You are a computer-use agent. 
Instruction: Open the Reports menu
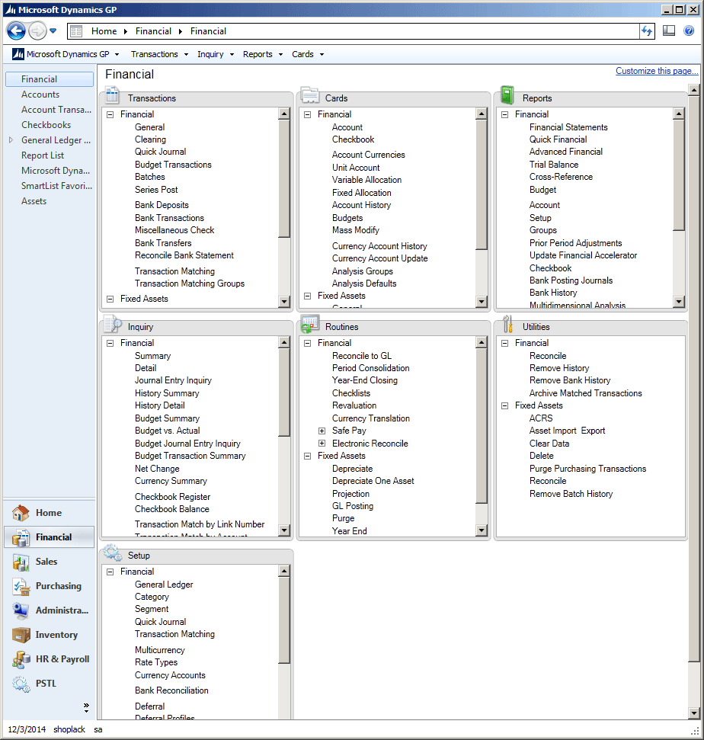point(262,54)
